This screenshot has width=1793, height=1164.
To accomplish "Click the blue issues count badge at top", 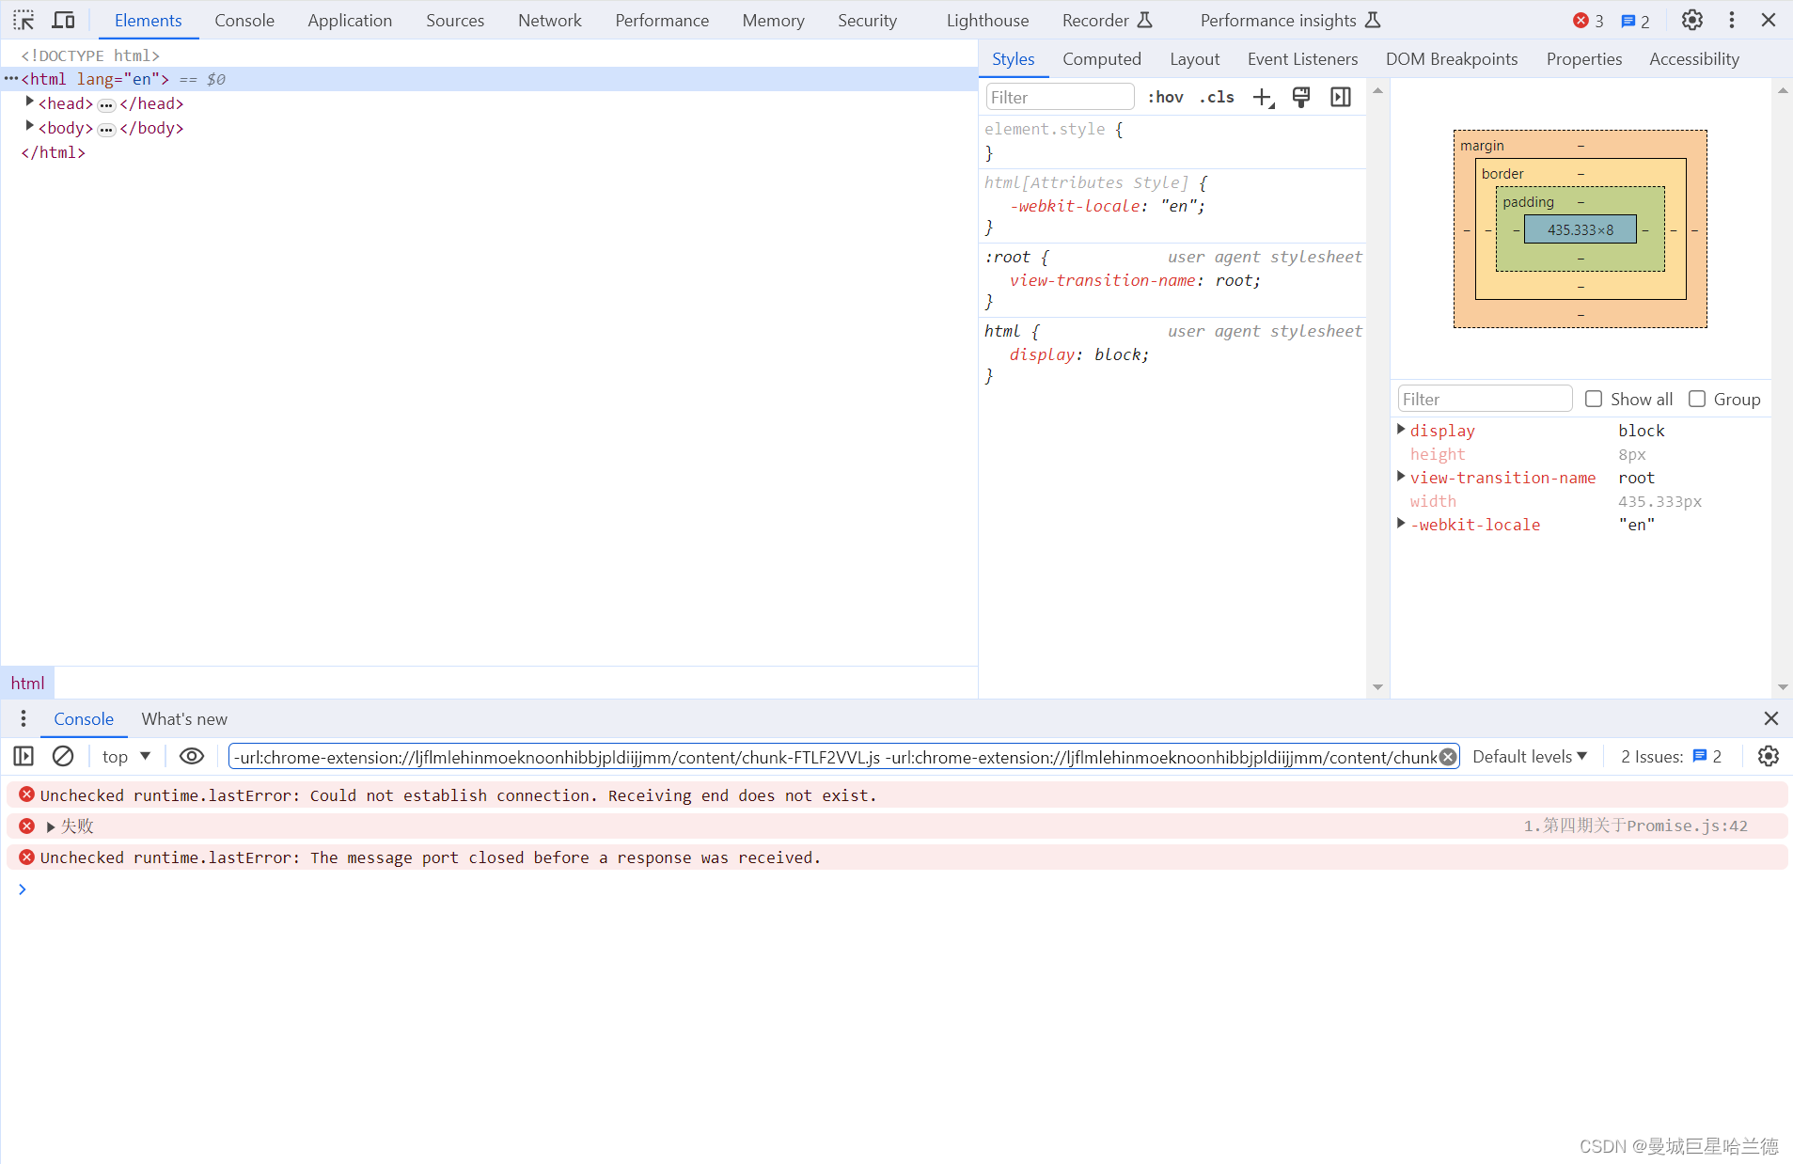I will click(1636, 21).
